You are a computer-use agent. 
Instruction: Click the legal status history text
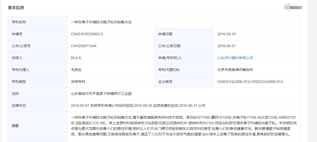138,105
